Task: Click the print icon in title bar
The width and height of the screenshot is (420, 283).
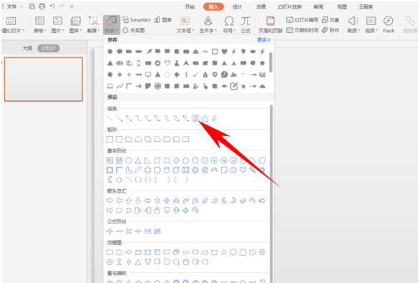Action: (x=42, y=6)
